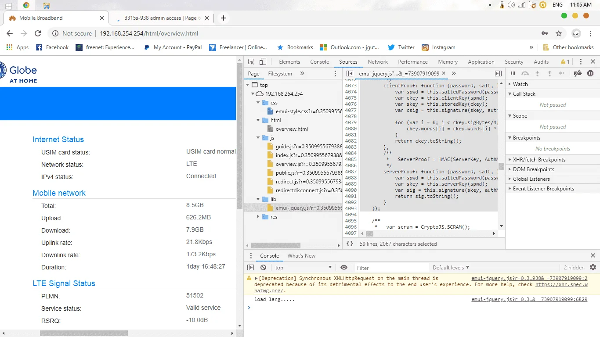Screen dimensions: 600x337
Task: Hide the debugger sidebar pane
Action: click(498, 74)
